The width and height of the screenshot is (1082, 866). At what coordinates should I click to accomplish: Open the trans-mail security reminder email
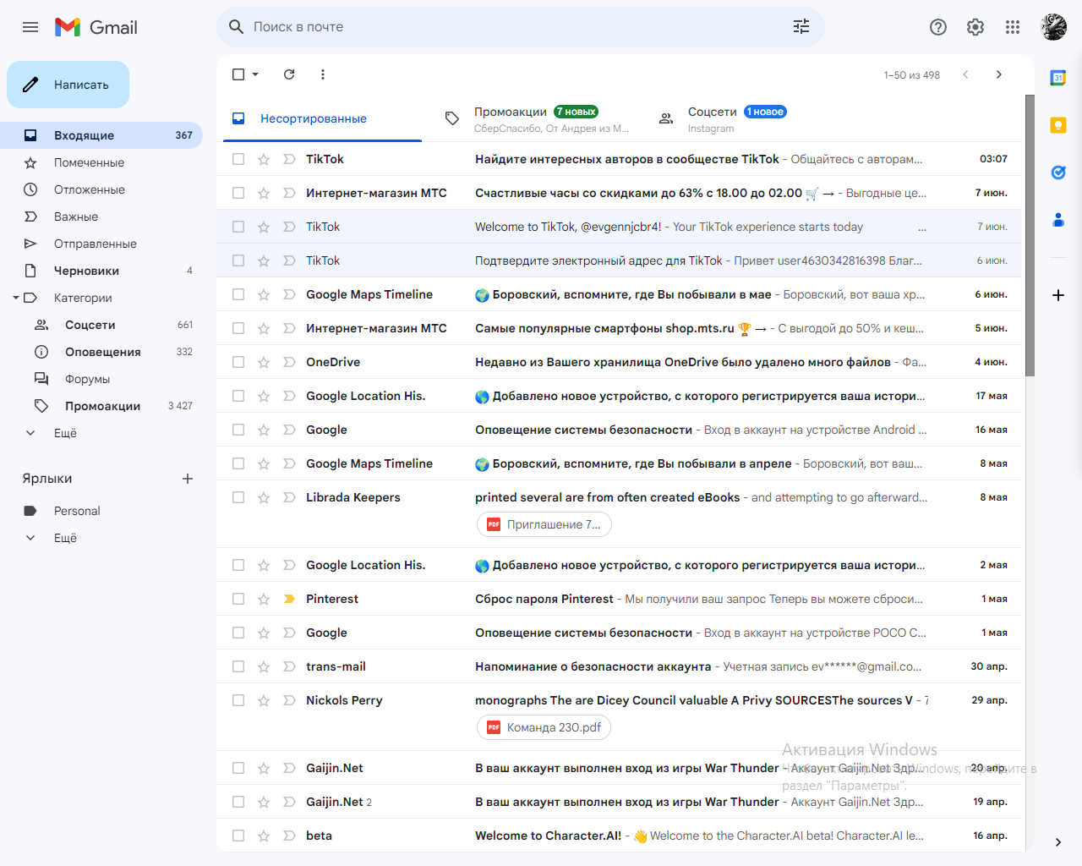[x=619, y=666]
